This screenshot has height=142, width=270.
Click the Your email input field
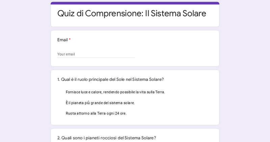click(96, 54)
